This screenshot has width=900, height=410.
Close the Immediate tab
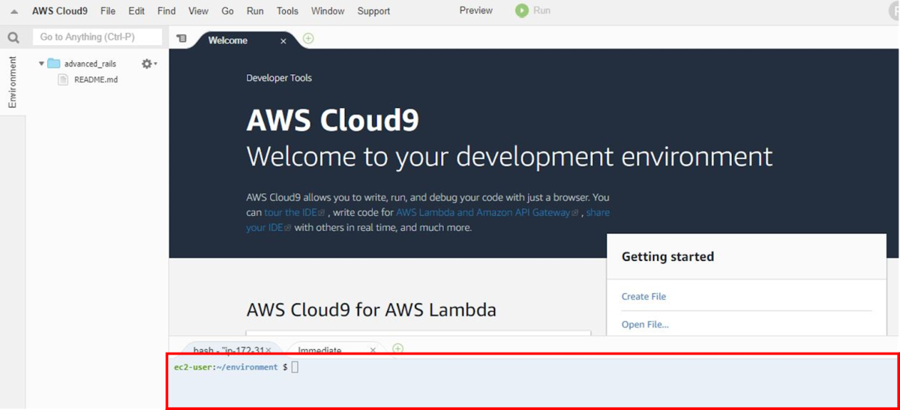point(373,350)
